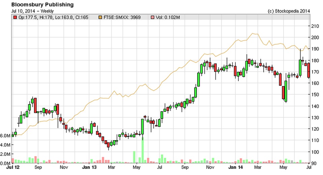Click the pink Vol legend swatch

click(x=152, y=18)
